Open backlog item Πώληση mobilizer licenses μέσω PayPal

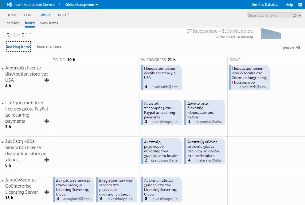click(x=26, y=112)
